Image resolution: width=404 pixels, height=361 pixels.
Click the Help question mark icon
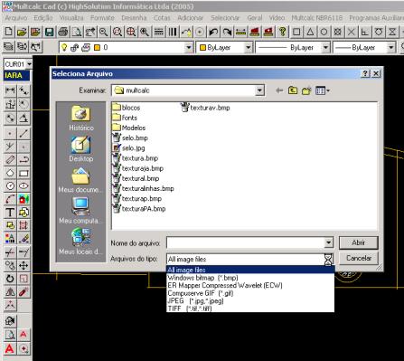(x=282, y=32)
